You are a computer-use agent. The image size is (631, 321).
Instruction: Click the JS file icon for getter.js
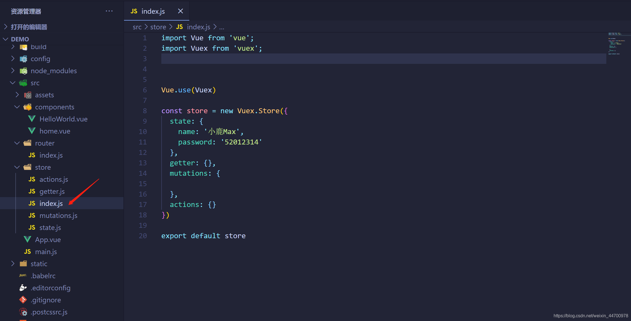point(32,191)
